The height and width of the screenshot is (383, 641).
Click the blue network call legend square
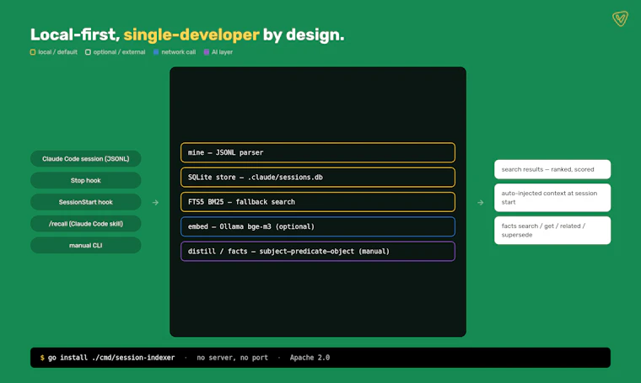[156, 52]
